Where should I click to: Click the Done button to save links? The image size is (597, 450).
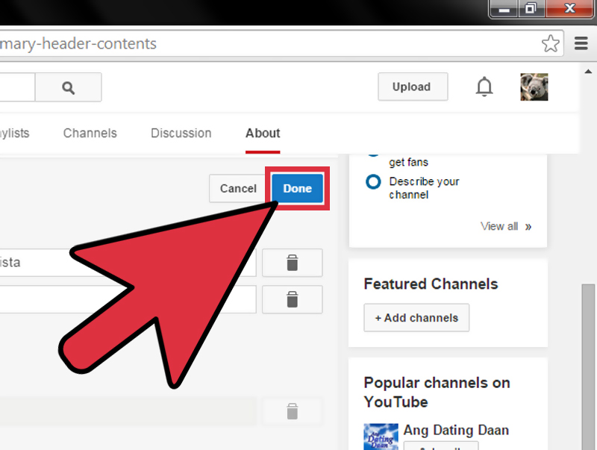[x=296, y=189]
